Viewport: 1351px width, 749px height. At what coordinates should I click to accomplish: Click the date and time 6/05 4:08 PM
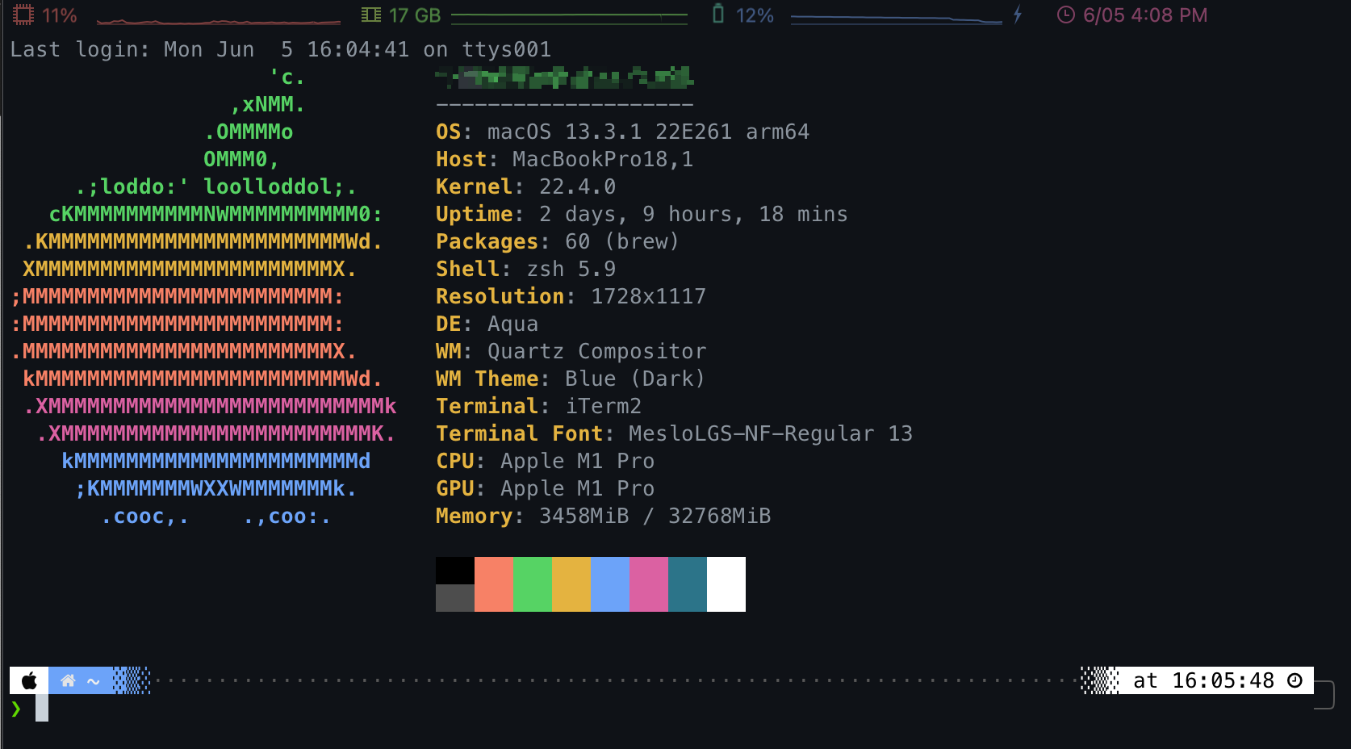(x=1145, y=15)
